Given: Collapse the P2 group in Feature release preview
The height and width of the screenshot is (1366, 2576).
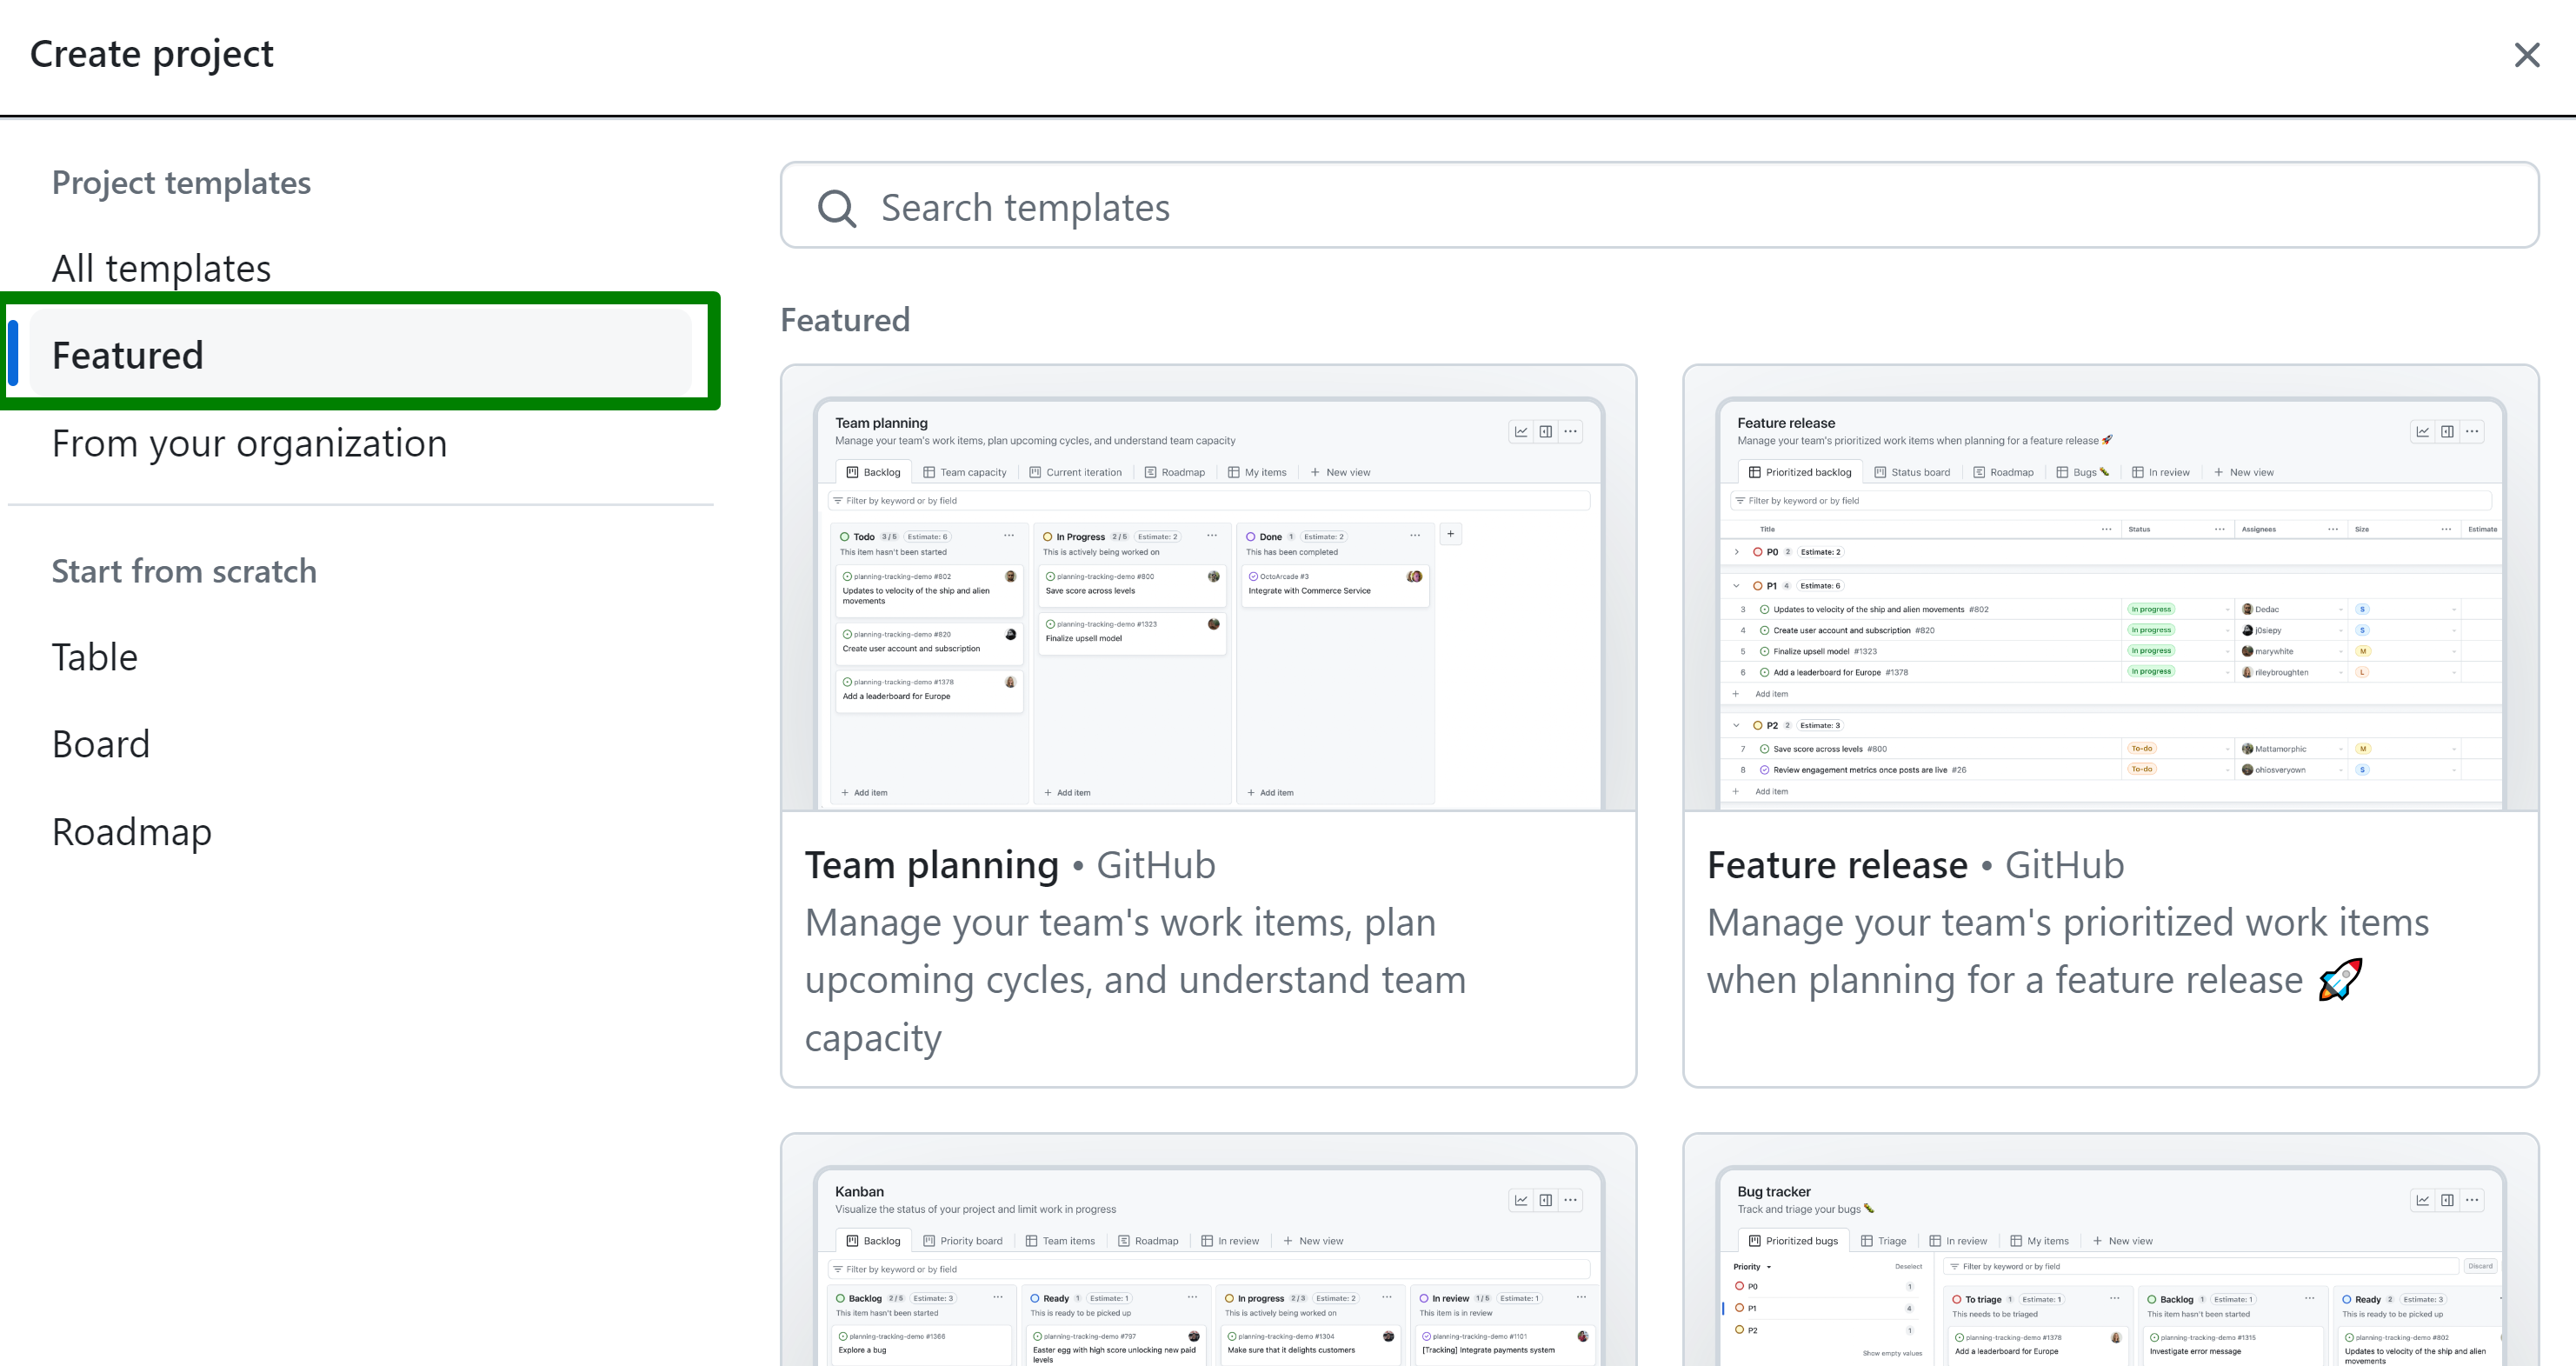Looking at the screenshot, I should [x=1737, y=726].
